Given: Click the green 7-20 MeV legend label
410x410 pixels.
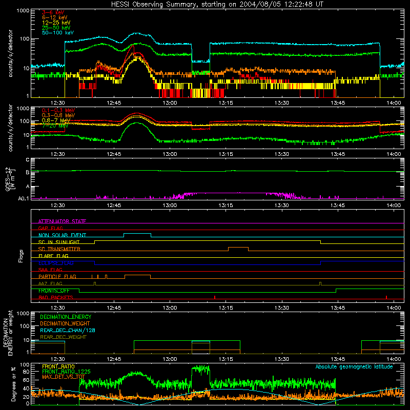Looking at the screenshot, I should [55, 126].
